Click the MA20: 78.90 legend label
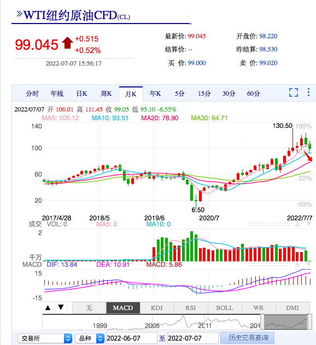316x345 pixels. (160, 118)
